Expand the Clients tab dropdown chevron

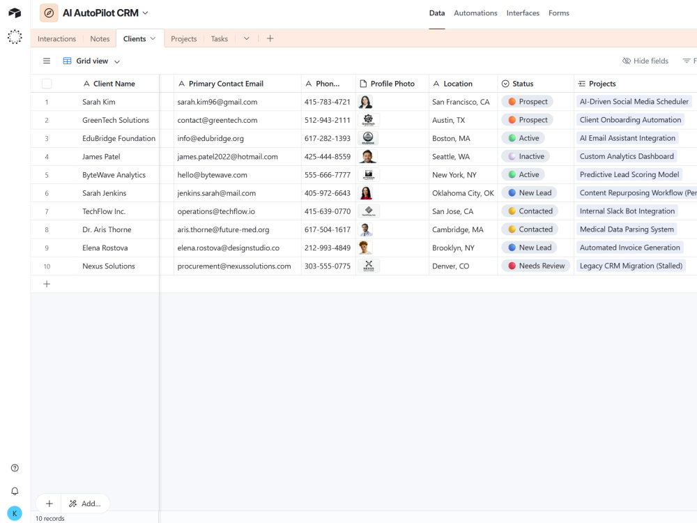coord(153,38)
